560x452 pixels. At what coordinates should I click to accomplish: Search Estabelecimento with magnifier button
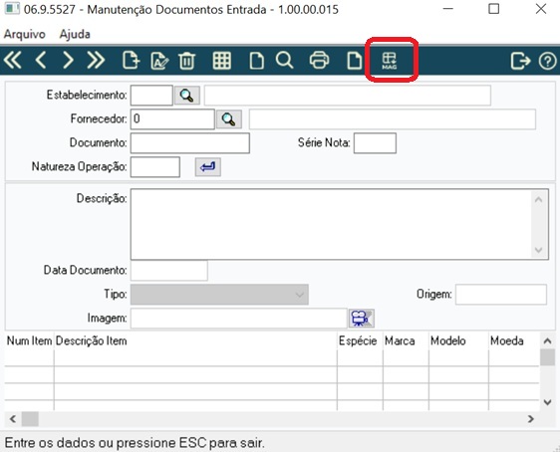tap(186, 96)
